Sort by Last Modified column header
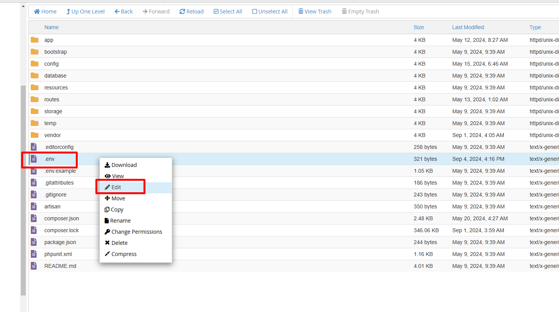Screen dimensions: 559x312 coord(468,27)
